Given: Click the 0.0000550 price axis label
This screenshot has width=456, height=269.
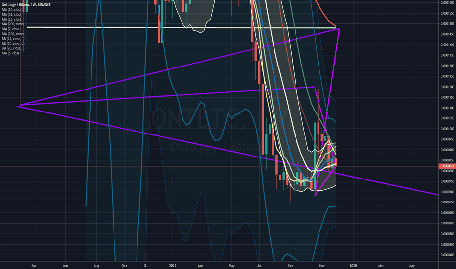Looking at the screenshot, I should (x=447, y=224).
